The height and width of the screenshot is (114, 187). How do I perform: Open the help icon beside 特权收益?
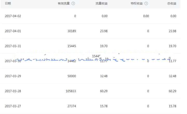point(146,3)
